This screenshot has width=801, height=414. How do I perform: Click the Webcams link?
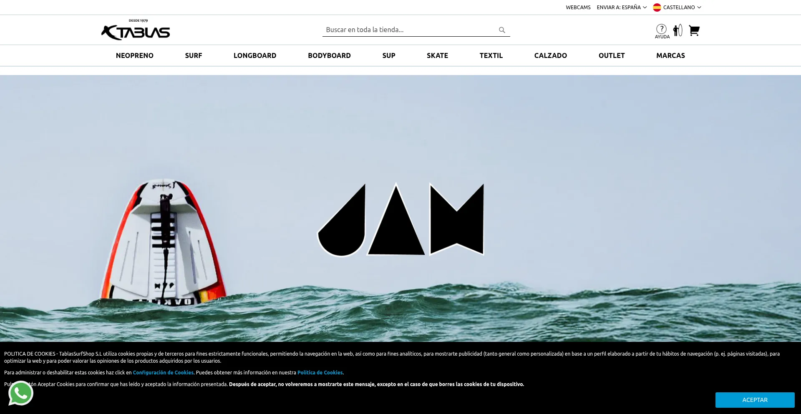click(x=578, y=8)
